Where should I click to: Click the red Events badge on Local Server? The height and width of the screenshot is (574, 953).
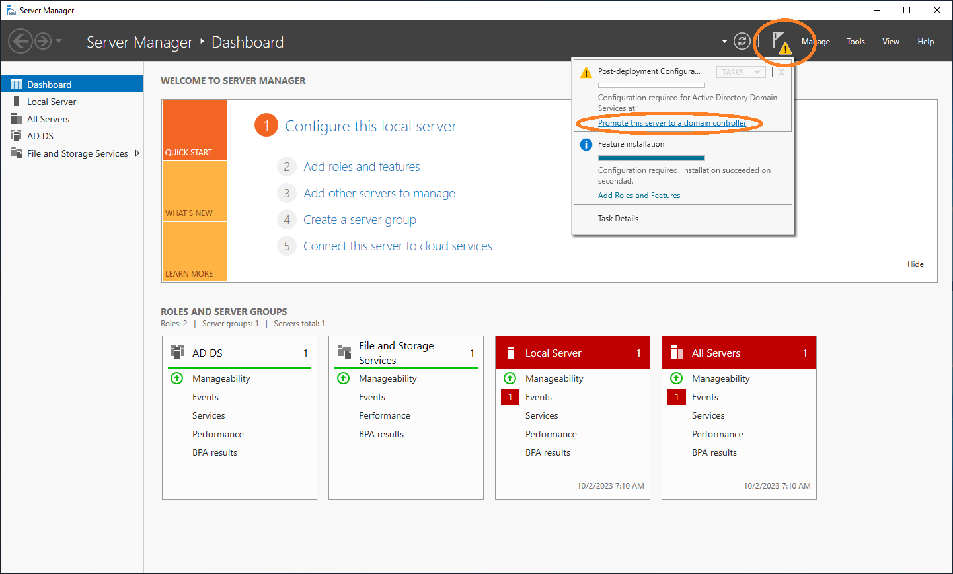point(510,396)
